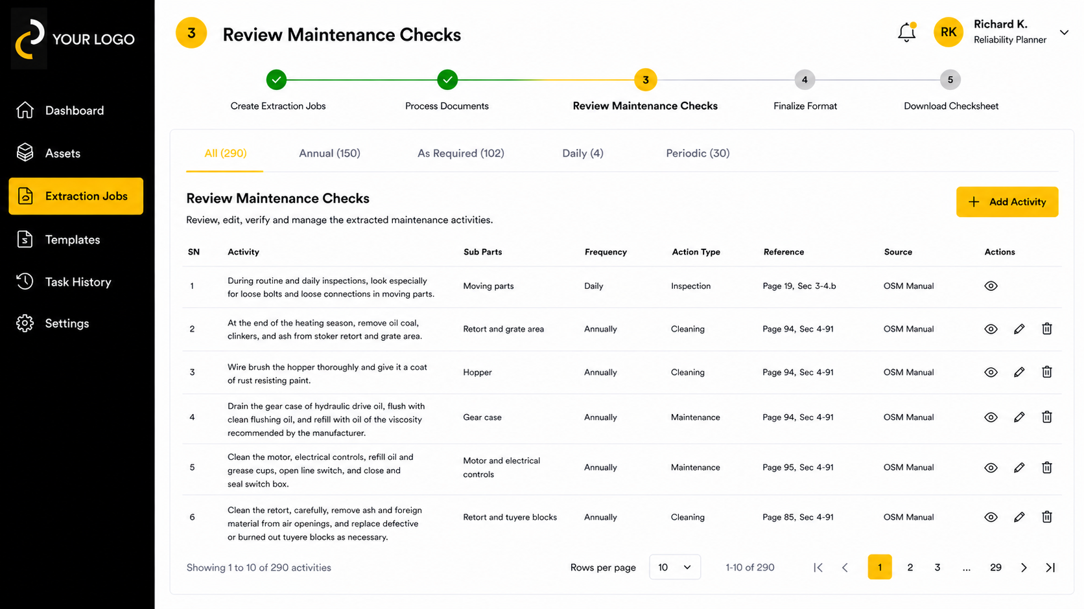Edit the Motor and electrical controls activity
Screen dimensions: 1084x609
click(1019, 468)
